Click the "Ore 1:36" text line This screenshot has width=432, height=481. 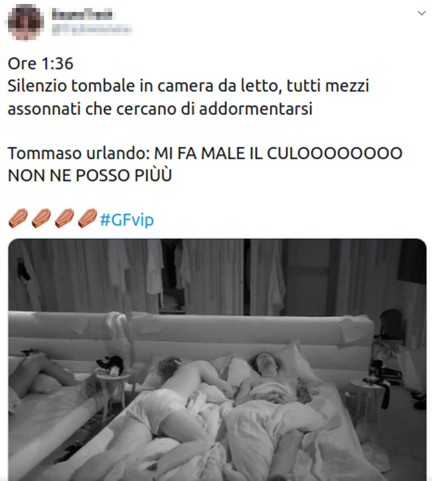[40, 64]
